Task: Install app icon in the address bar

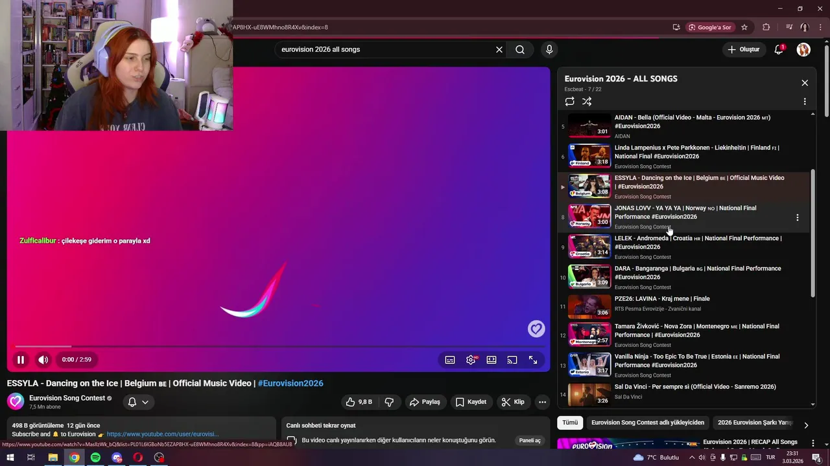Action: [x=676, y=27]
